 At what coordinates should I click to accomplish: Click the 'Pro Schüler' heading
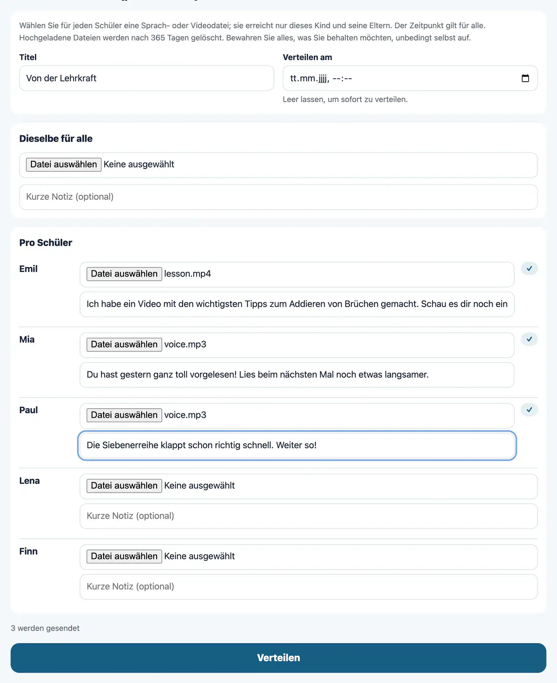click(x=46, y=243)
